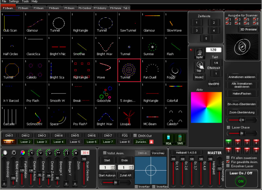
Task: Check FX allen zuweisen option
Action: tap(228, 158)
